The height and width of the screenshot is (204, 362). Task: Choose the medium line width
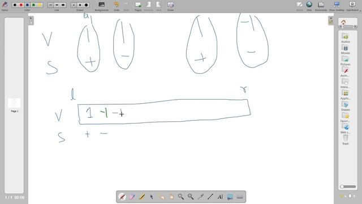(x=57, y=5)
